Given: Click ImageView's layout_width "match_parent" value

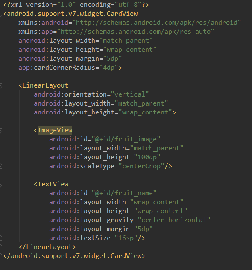Looking at the screenshot, I should pyautogui.click(x=157, y=148).
